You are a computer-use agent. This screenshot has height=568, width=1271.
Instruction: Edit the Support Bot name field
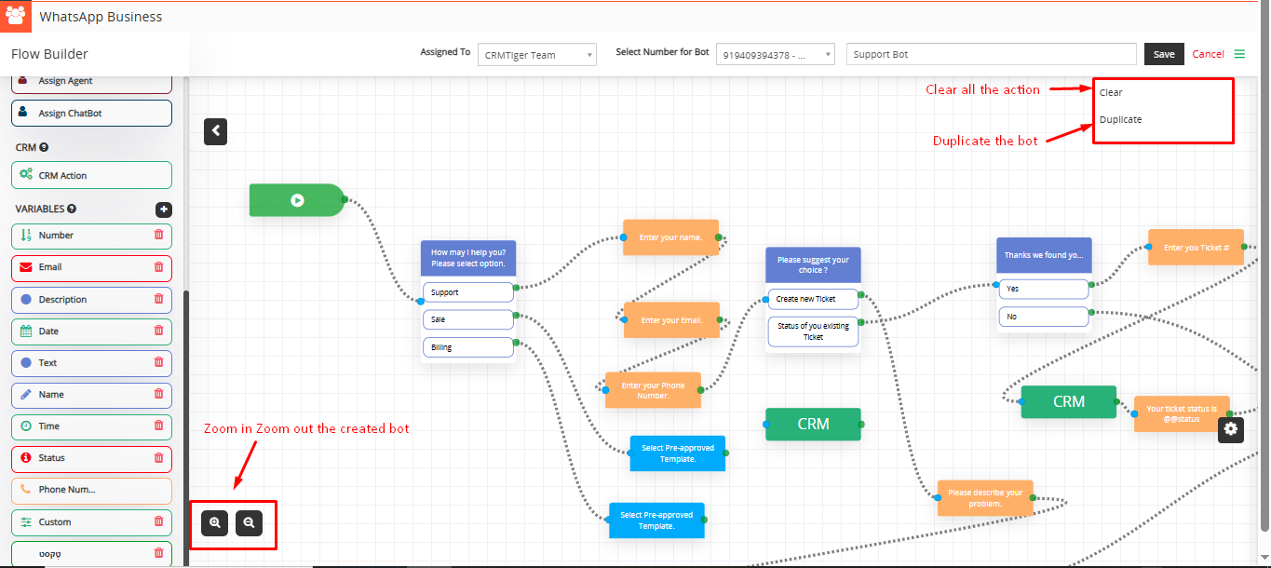[x=992, y=54]
